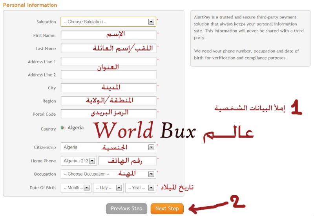Click the First Name input field

coord(109,35)
